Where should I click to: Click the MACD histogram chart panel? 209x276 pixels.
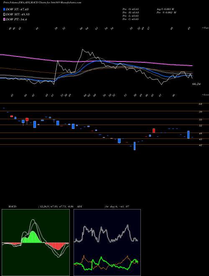click(36, 243)
